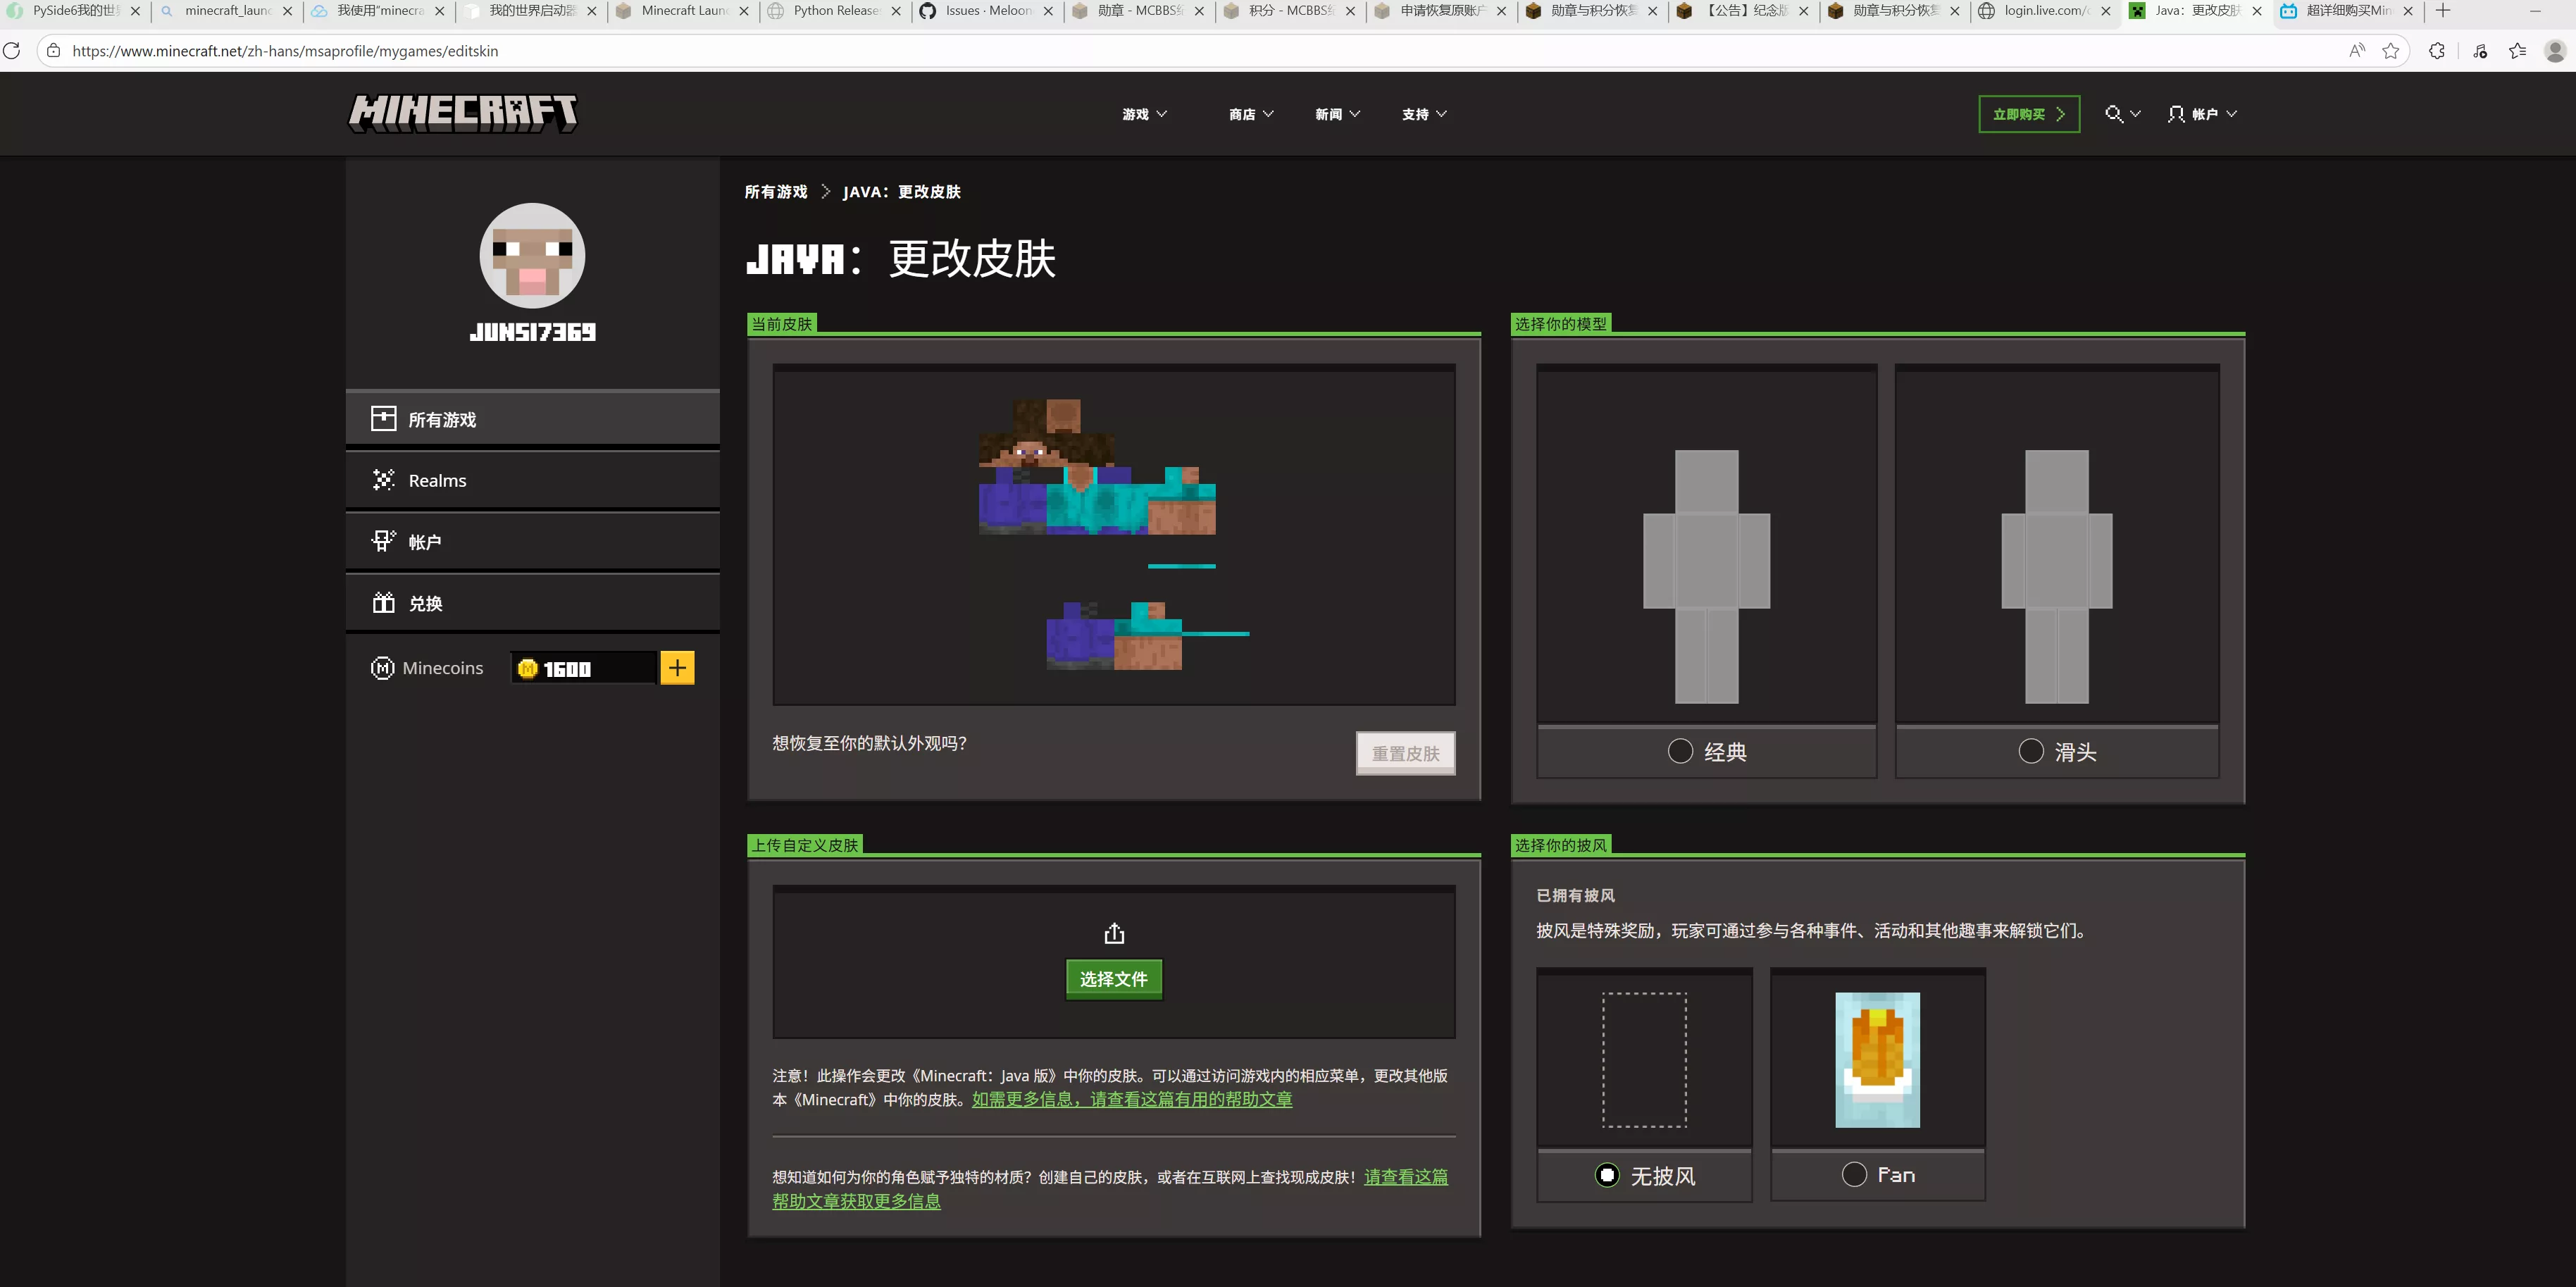Screen dimensions: 2576x1287
Task: Expand the 支持 navigation dropdown
Action: (1424, 114)
